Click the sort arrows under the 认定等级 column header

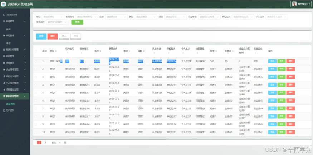[154, 53]
